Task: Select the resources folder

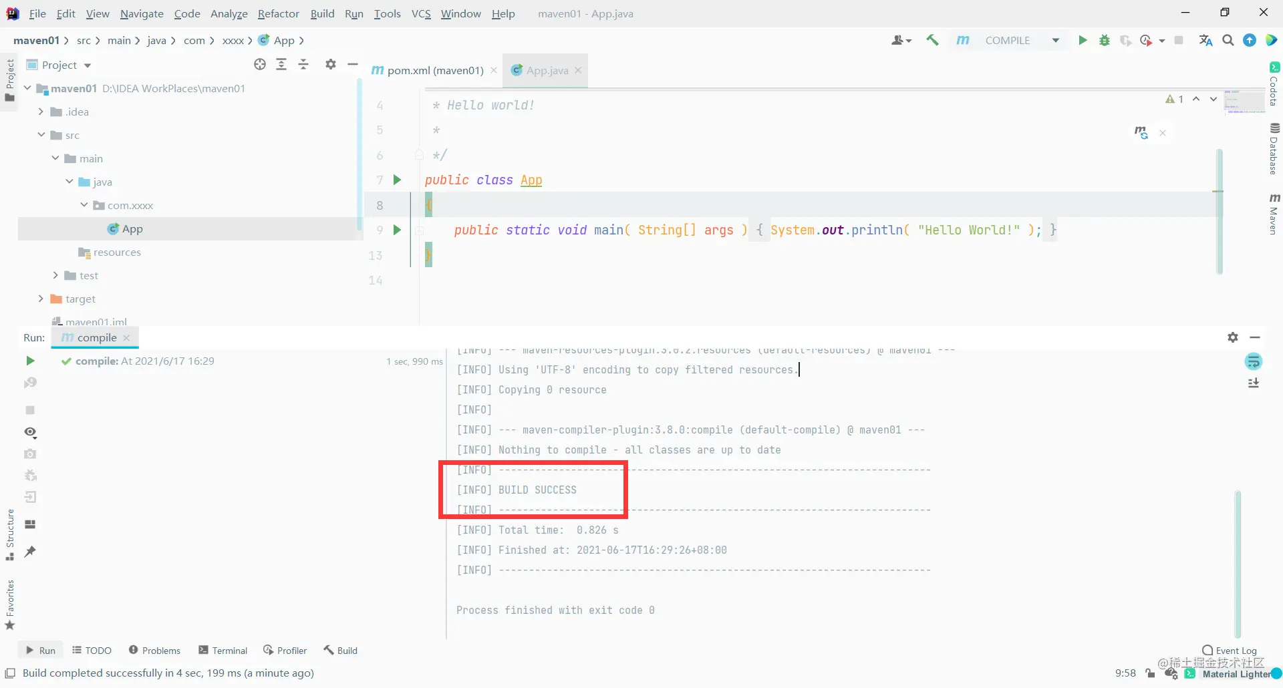Action: 110,252
